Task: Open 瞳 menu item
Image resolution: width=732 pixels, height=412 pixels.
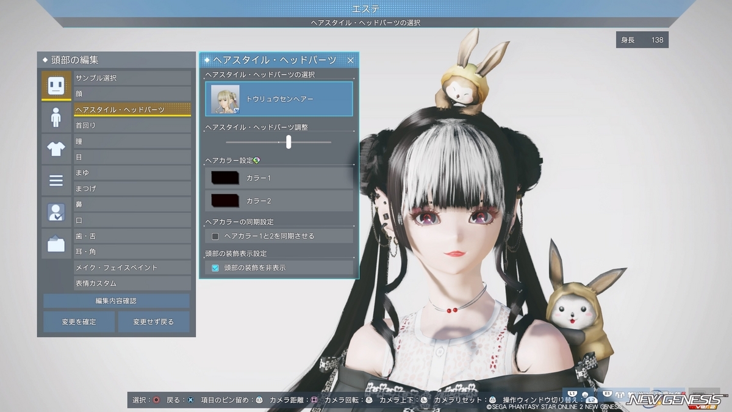Action: [132, 141]
